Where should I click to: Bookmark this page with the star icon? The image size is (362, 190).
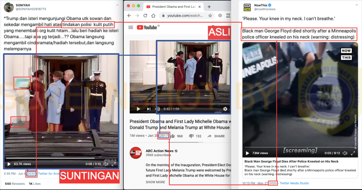point(210,16)
